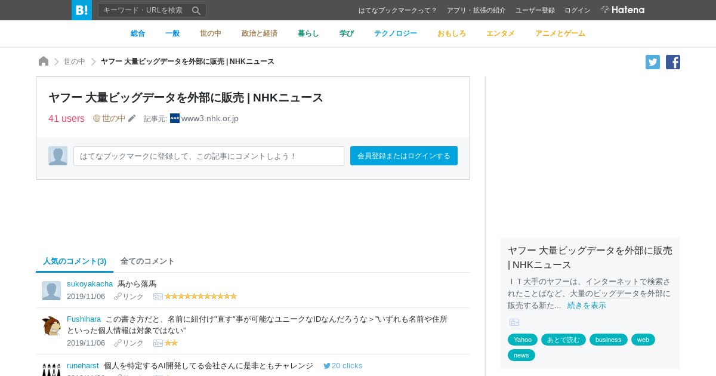The width and height of the screenshot is (716, 376).
Task: Select the 総合 category tab
Action: click(138, 33)
